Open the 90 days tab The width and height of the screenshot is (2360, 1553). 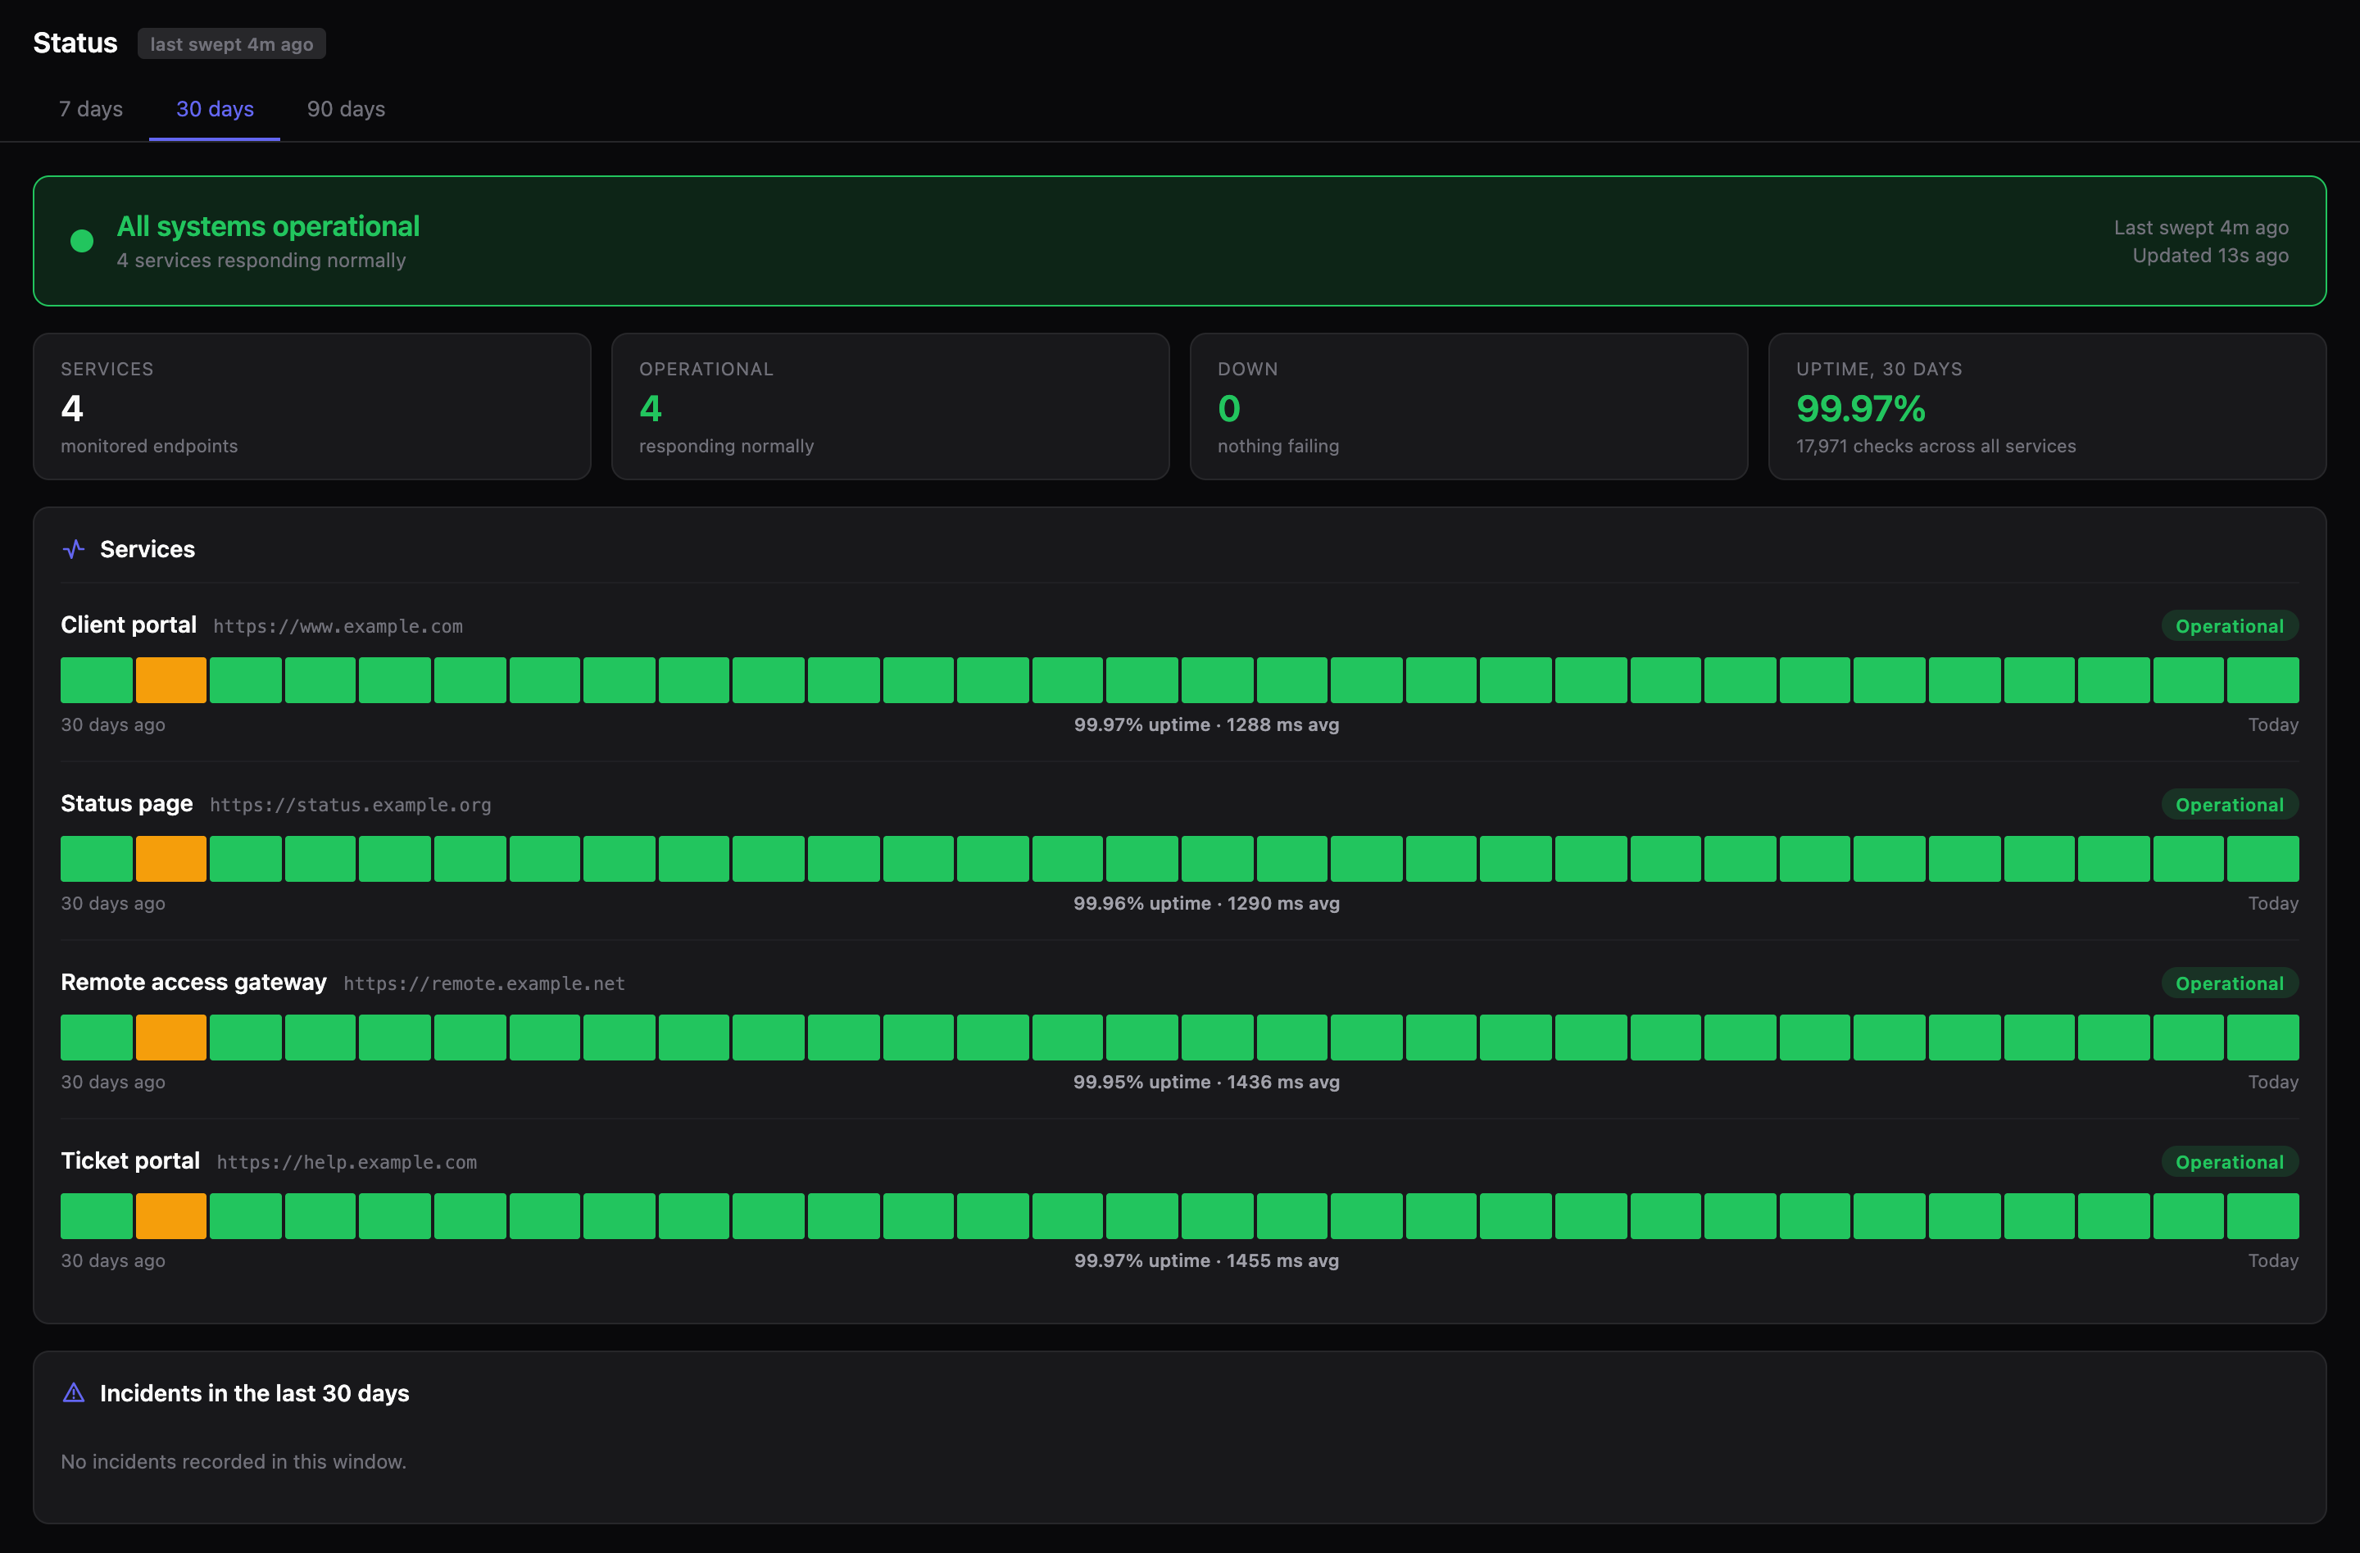(x=346, y=109)
